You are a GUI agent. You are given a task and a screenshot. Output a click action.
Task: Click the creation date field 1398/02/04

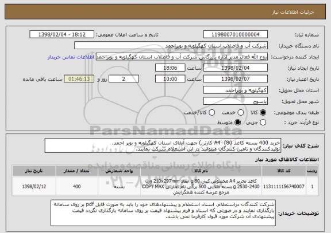(x=236, y=68)
